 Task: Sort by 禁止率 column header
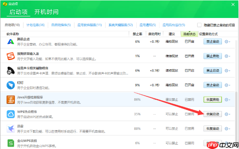[137, 34]
